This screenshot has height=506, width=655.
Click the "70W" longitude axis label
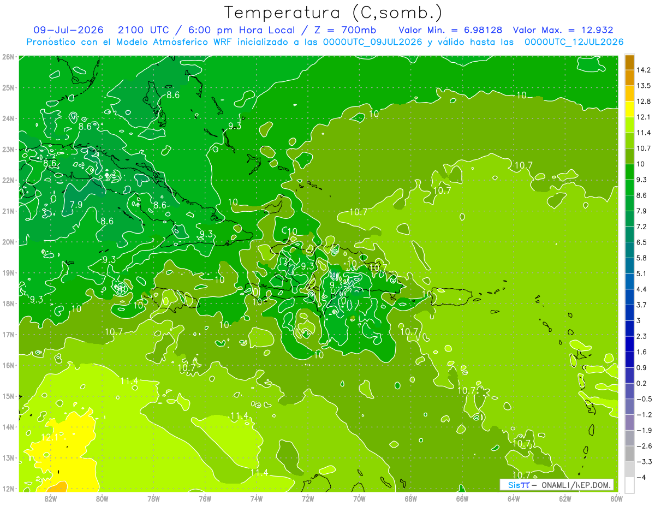[359, 498]
